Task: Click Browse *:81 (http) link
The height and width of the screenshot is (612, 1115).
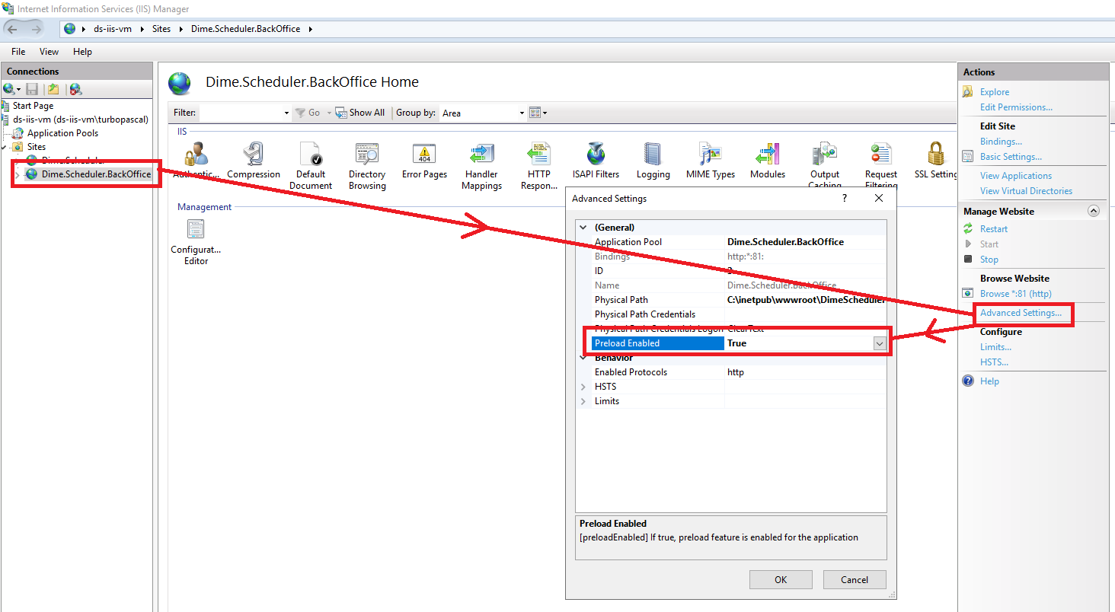Action: click(1015, 294)
